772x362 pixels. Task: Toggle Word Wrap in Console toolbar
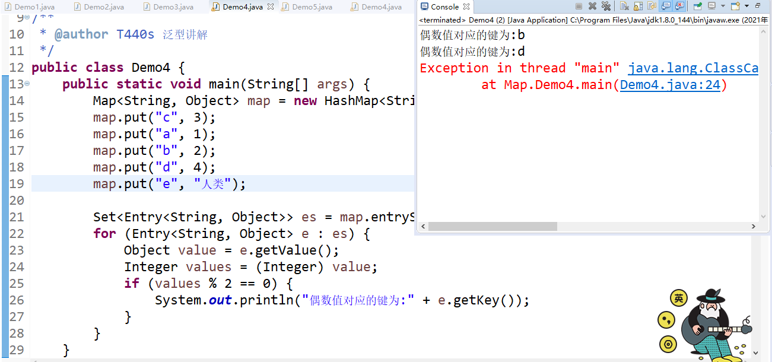pyautogui.click(x=652, y=6)
